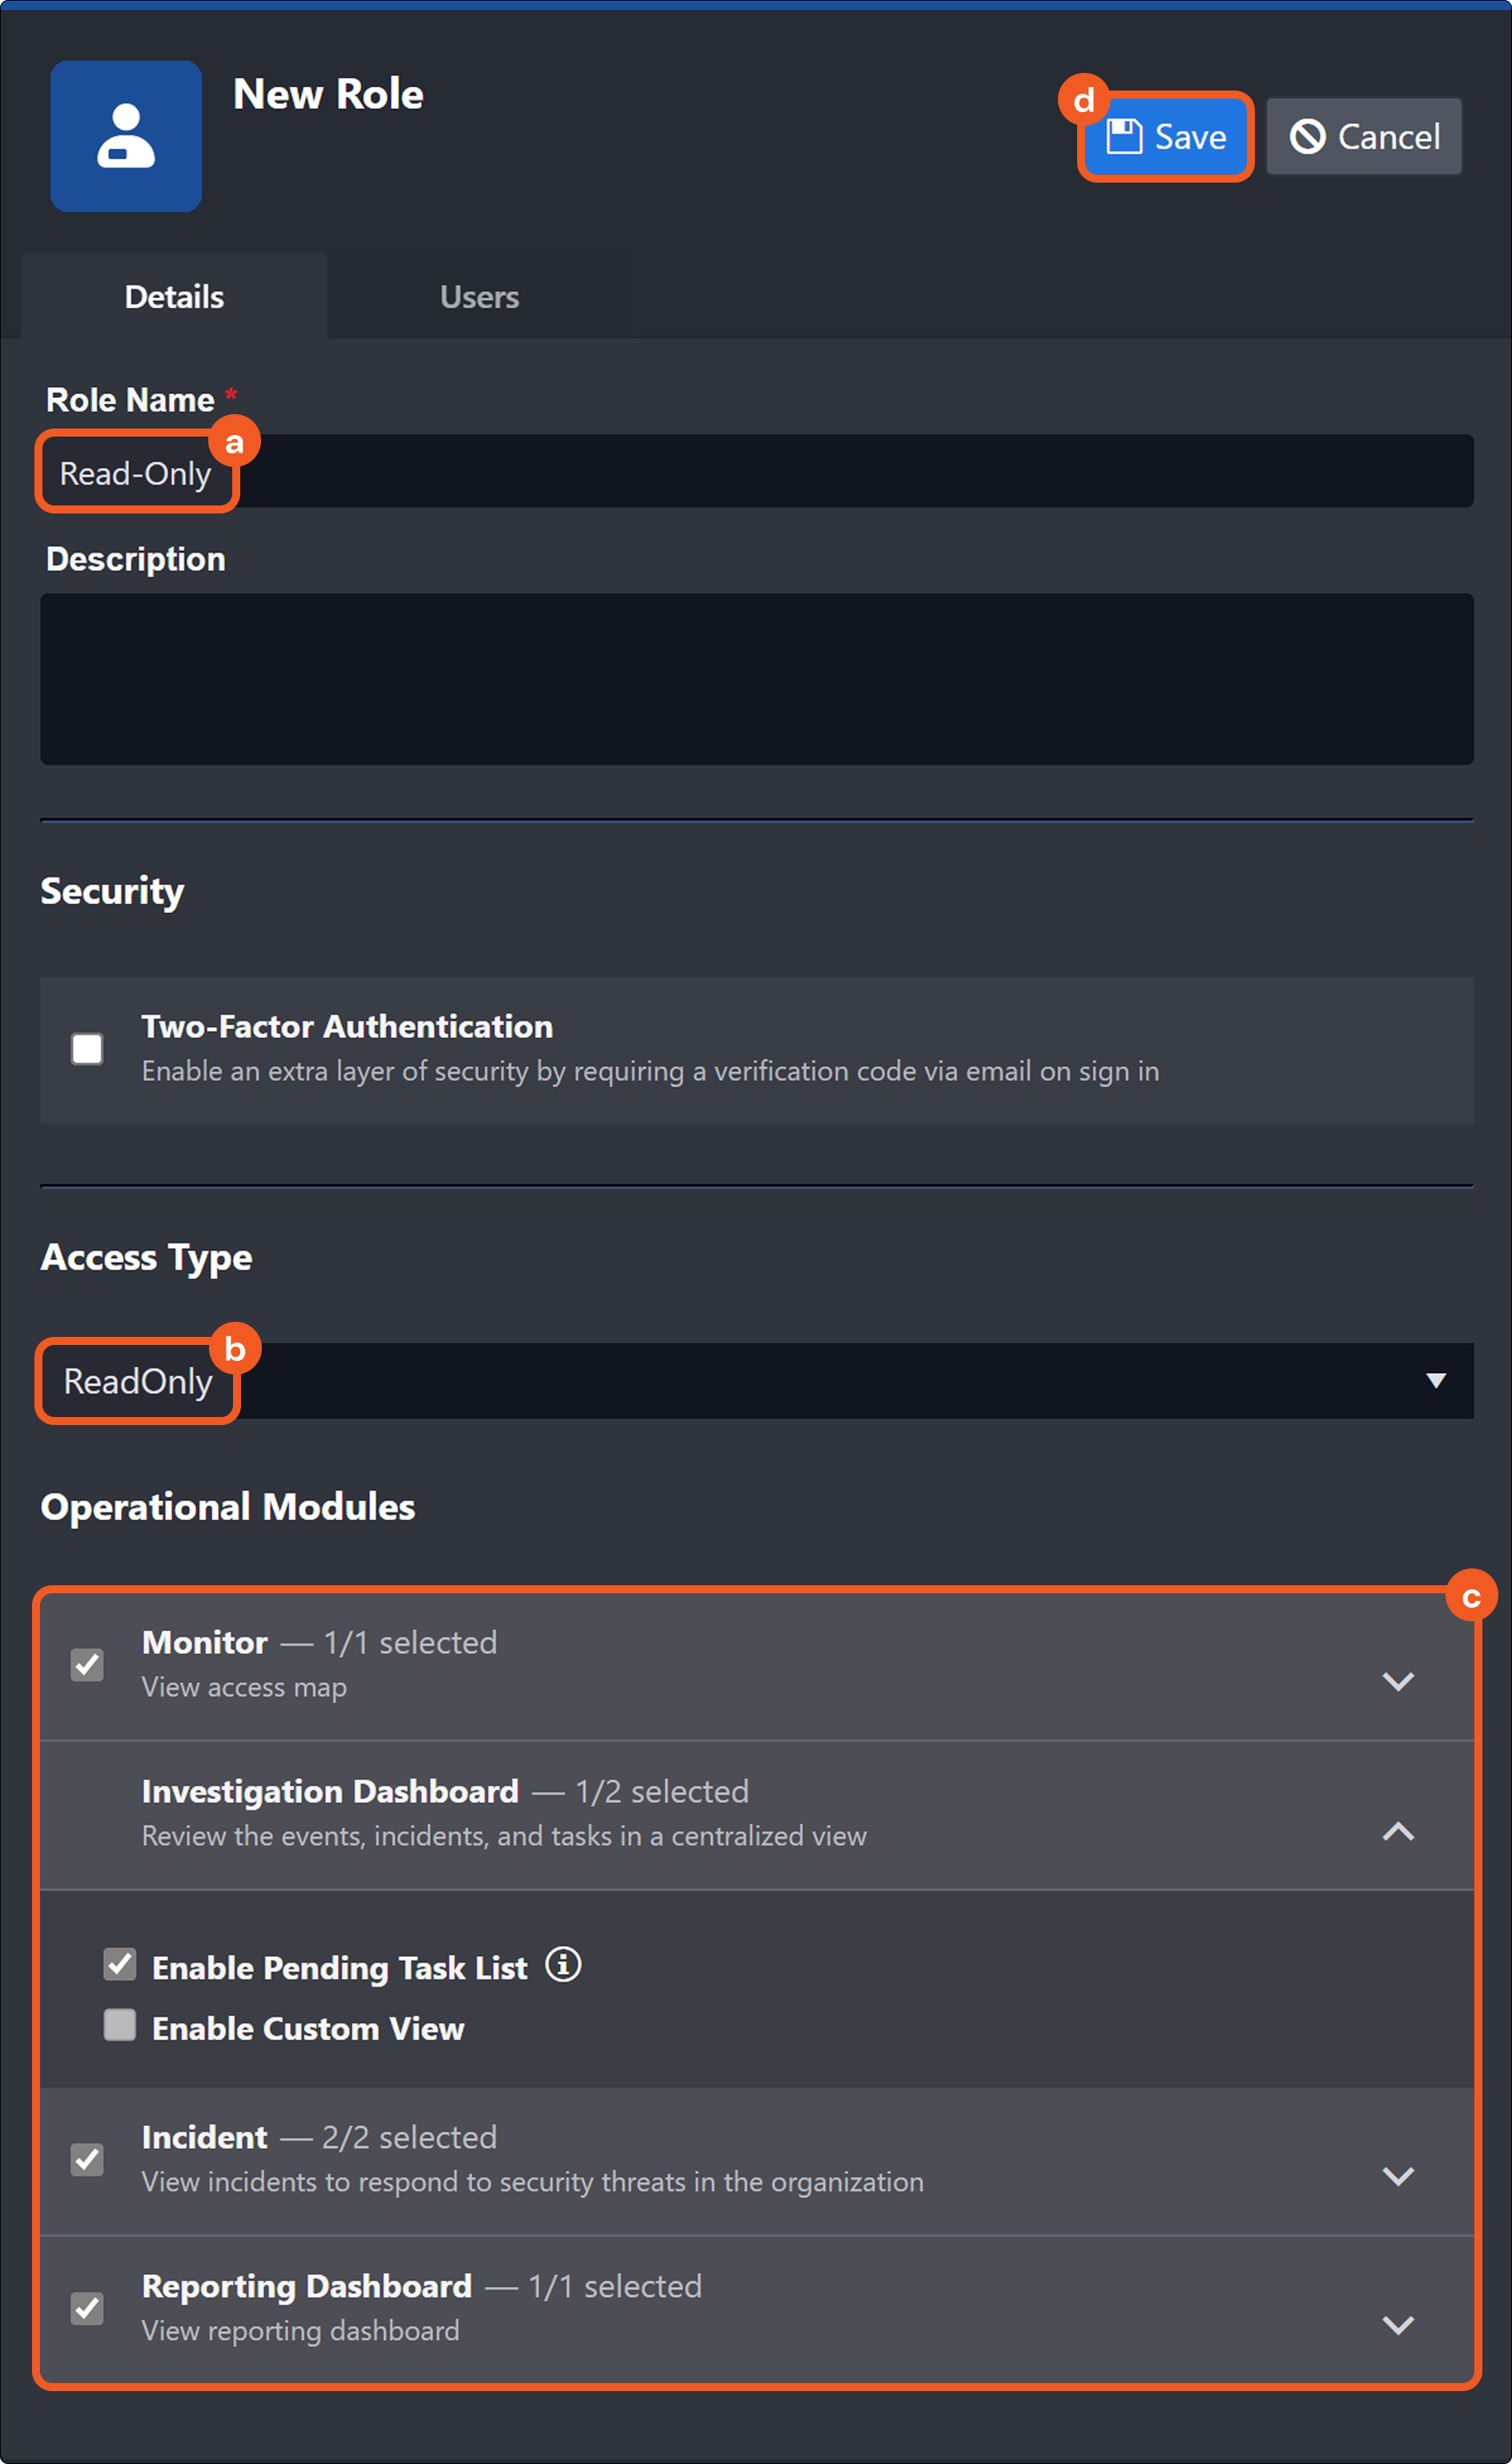Enable Two-Factor Authentication checkbox
This screenshot has height=2464, width=1512.
pos(87,1049)
